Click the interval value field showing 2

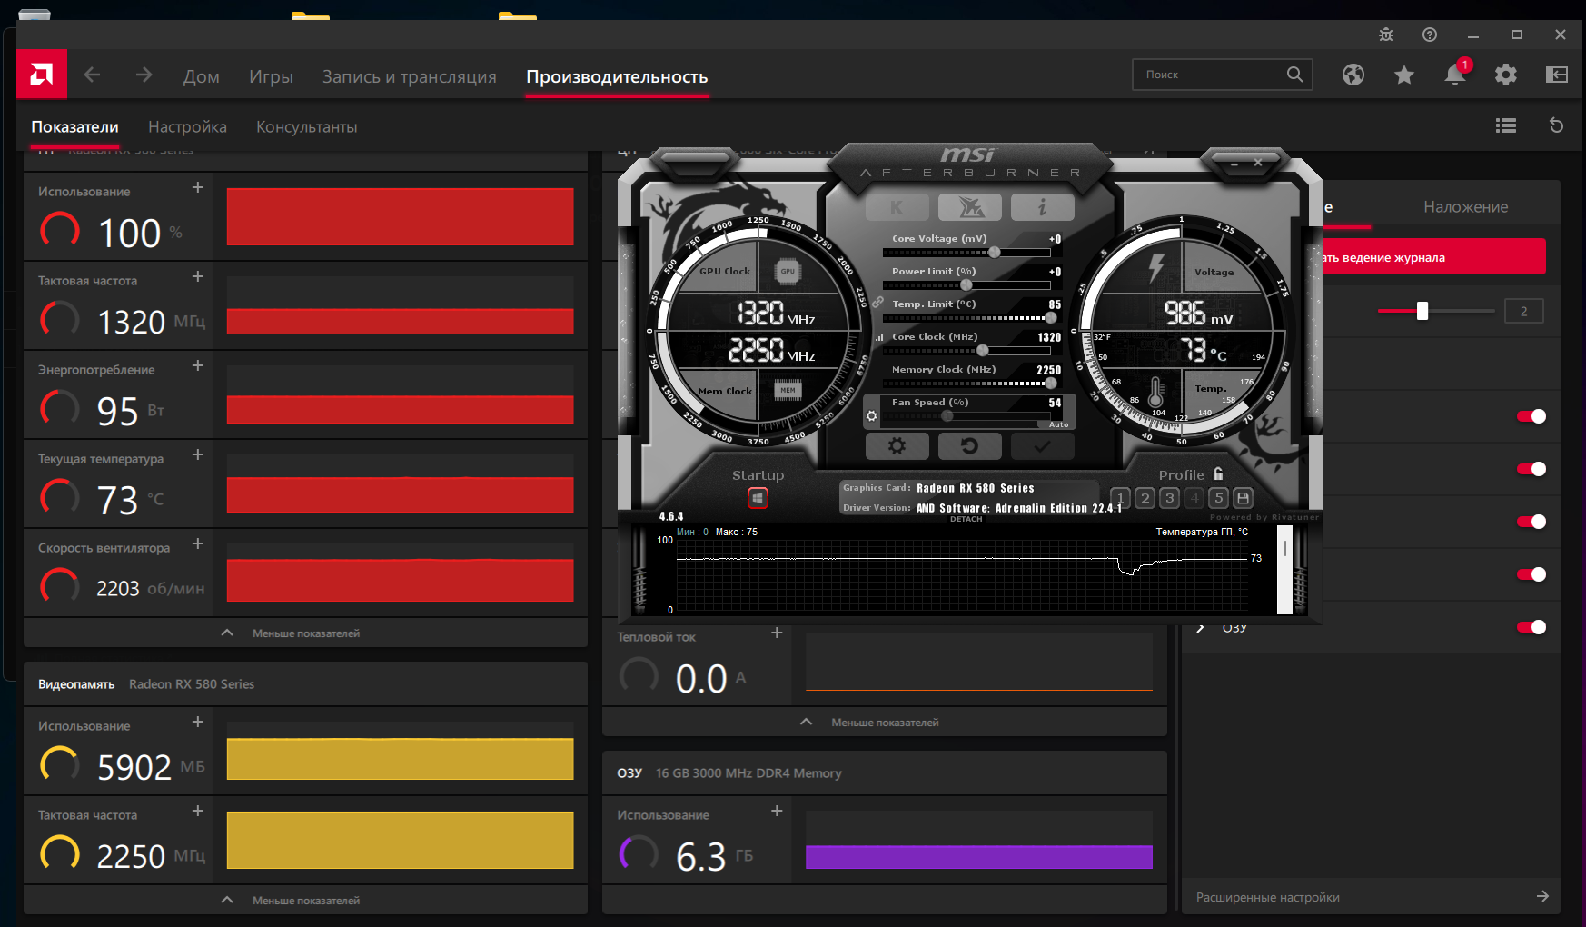coord(1524,311)
